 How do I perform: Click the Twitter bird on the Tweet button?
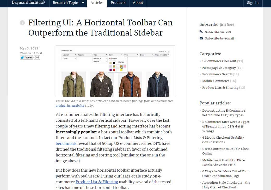point(22,57)
